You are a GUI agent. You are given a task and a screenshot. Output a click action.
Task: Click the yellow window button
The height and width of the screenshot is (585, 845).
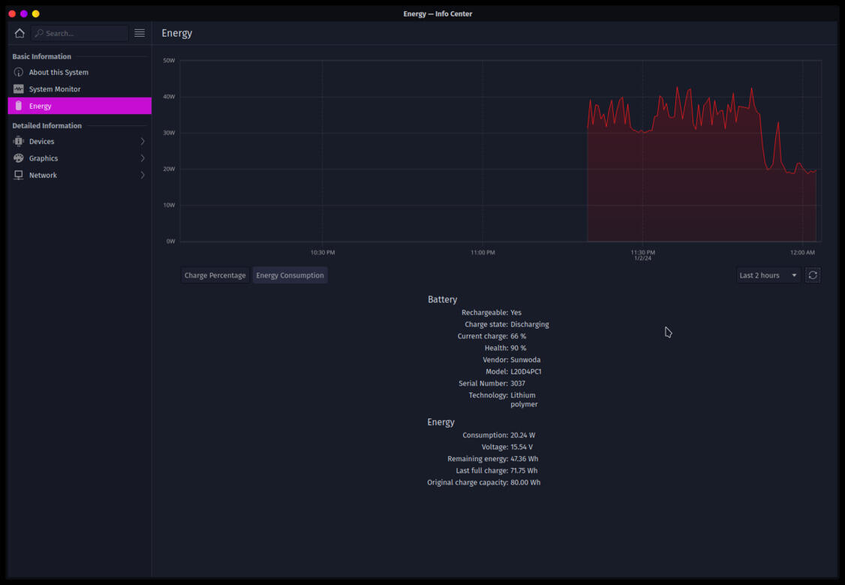click(35, 13)
